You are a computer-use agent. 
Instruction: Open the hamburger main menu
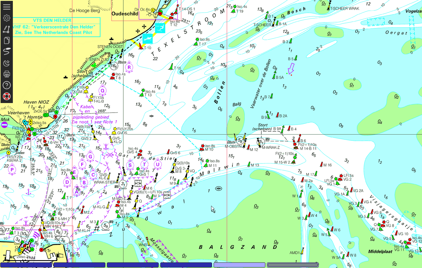[6, 6]
